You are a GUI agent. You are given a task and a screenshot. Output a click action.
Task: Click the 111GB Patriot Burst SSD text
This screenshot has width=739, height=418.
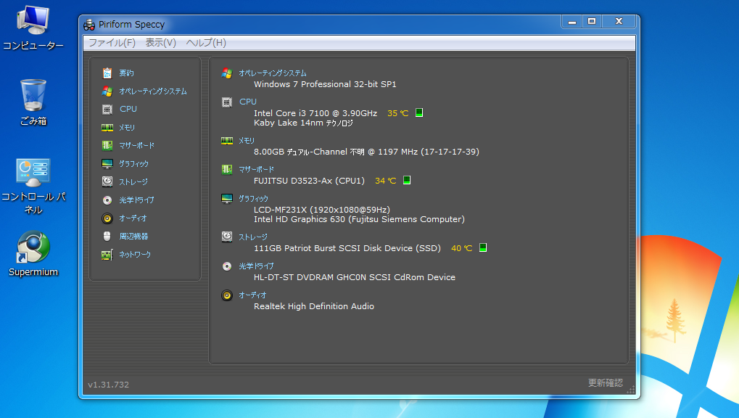[x=347, y=248]
